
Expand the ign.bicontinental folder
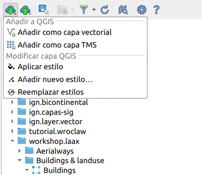tap(12, 102)
